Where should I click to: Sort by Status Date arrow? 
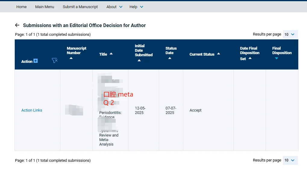click(170, 58)
